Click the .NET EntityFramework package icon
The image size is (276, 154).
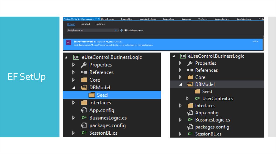click(x=68, y=42)
